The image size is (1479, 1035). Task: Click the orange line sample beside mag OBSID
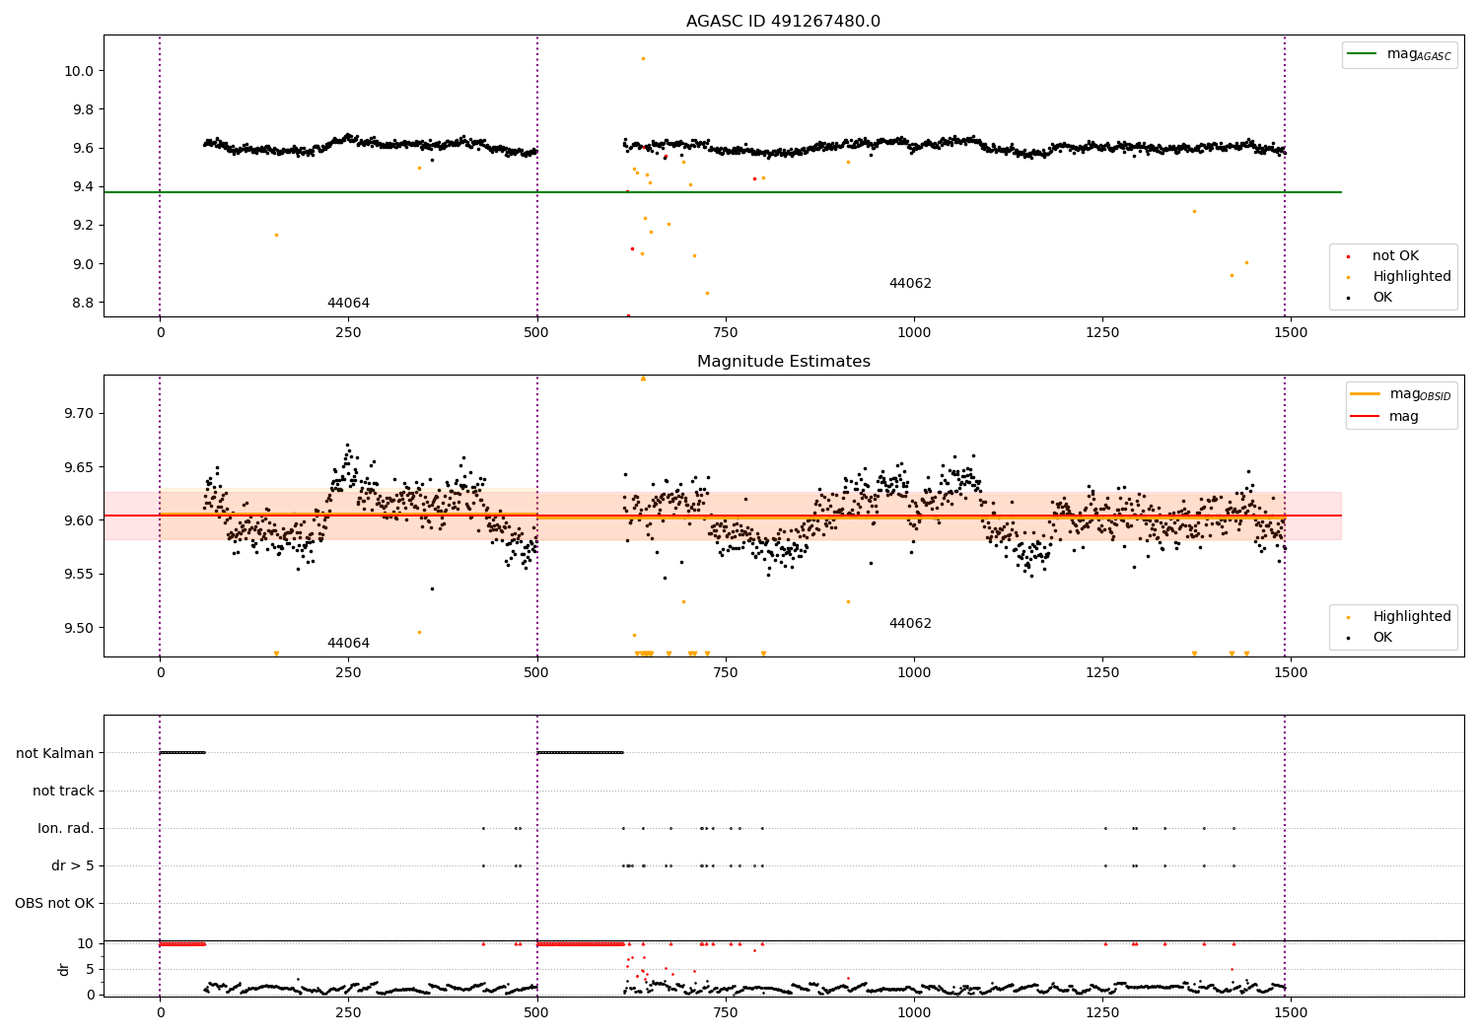coord(1366,394)
